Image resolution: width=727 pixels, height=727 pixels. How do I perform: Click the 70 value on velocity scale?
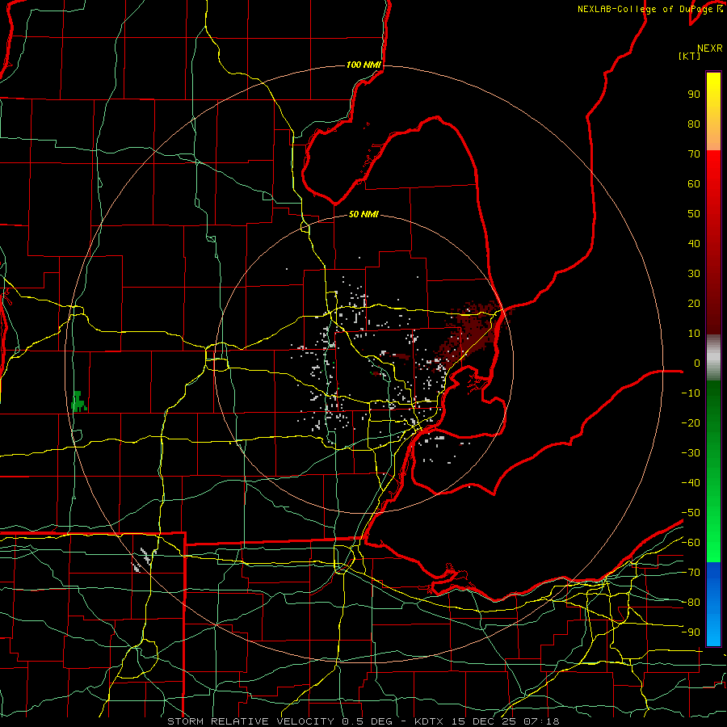694,154
